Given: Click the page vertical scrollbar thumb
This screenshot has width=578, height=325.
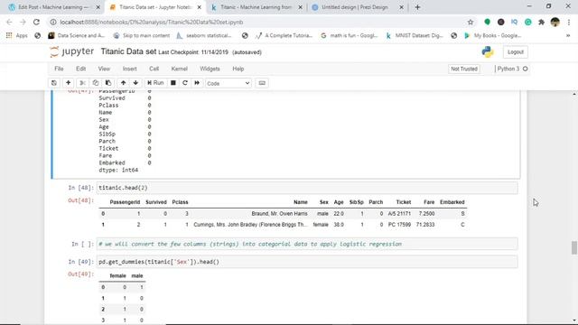Looking at the screenshot, I should (574, 247).
